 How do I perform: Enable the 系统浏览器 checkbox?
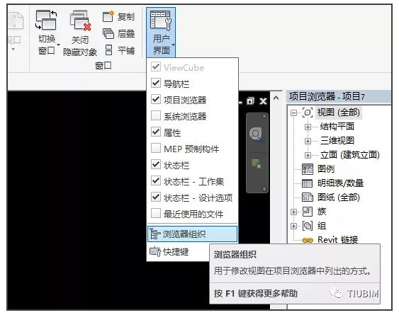pos(156,115)
